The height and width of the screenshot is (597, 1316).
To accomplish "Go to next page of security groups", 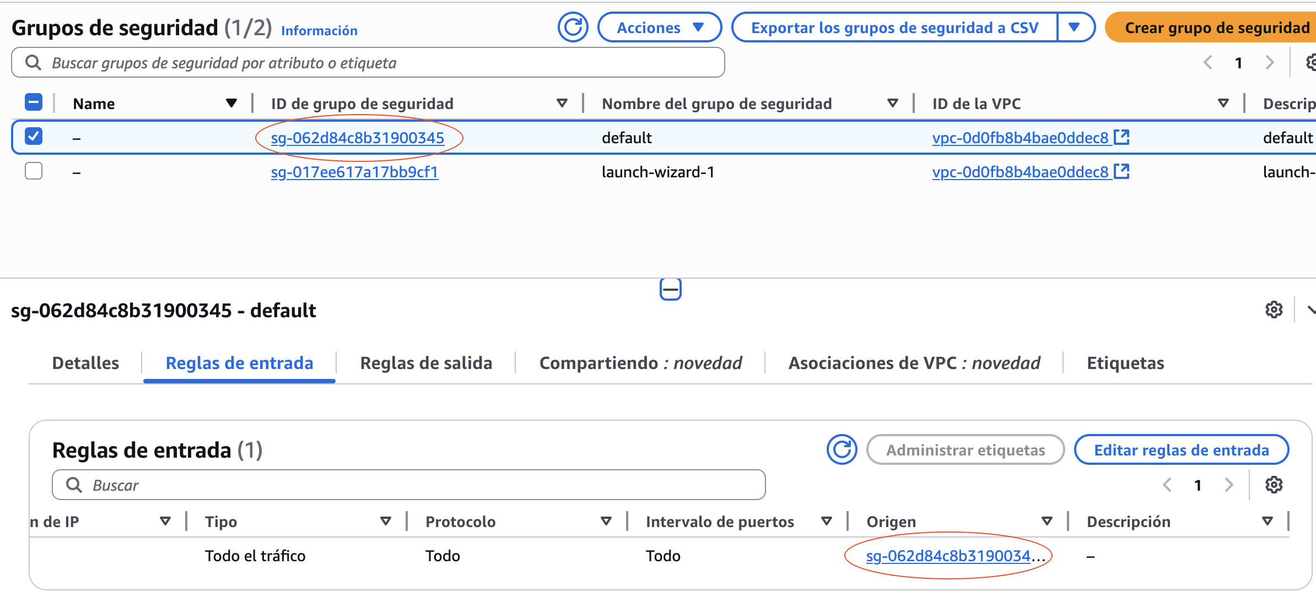I will pos(1270,63).
